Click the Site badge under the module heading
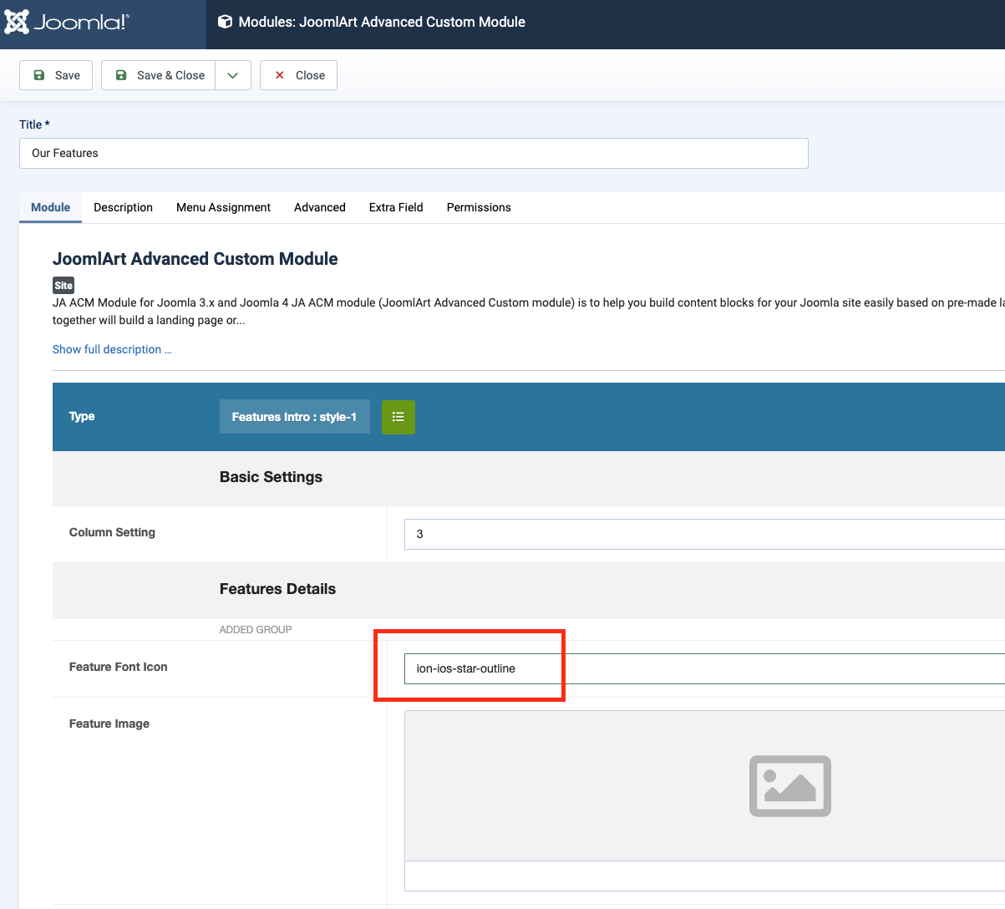 63,285
